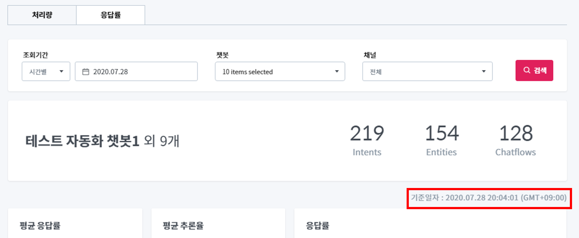Expand the 전체 channel dropdown
This screenshot has height=238, width=579.
pos(427,72)
